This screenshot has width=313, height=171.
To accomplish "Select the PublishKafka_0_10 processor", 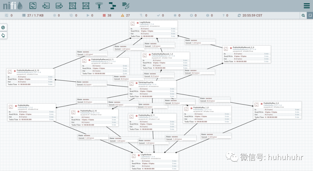I will pyautogui.click(x=94, y=117).
